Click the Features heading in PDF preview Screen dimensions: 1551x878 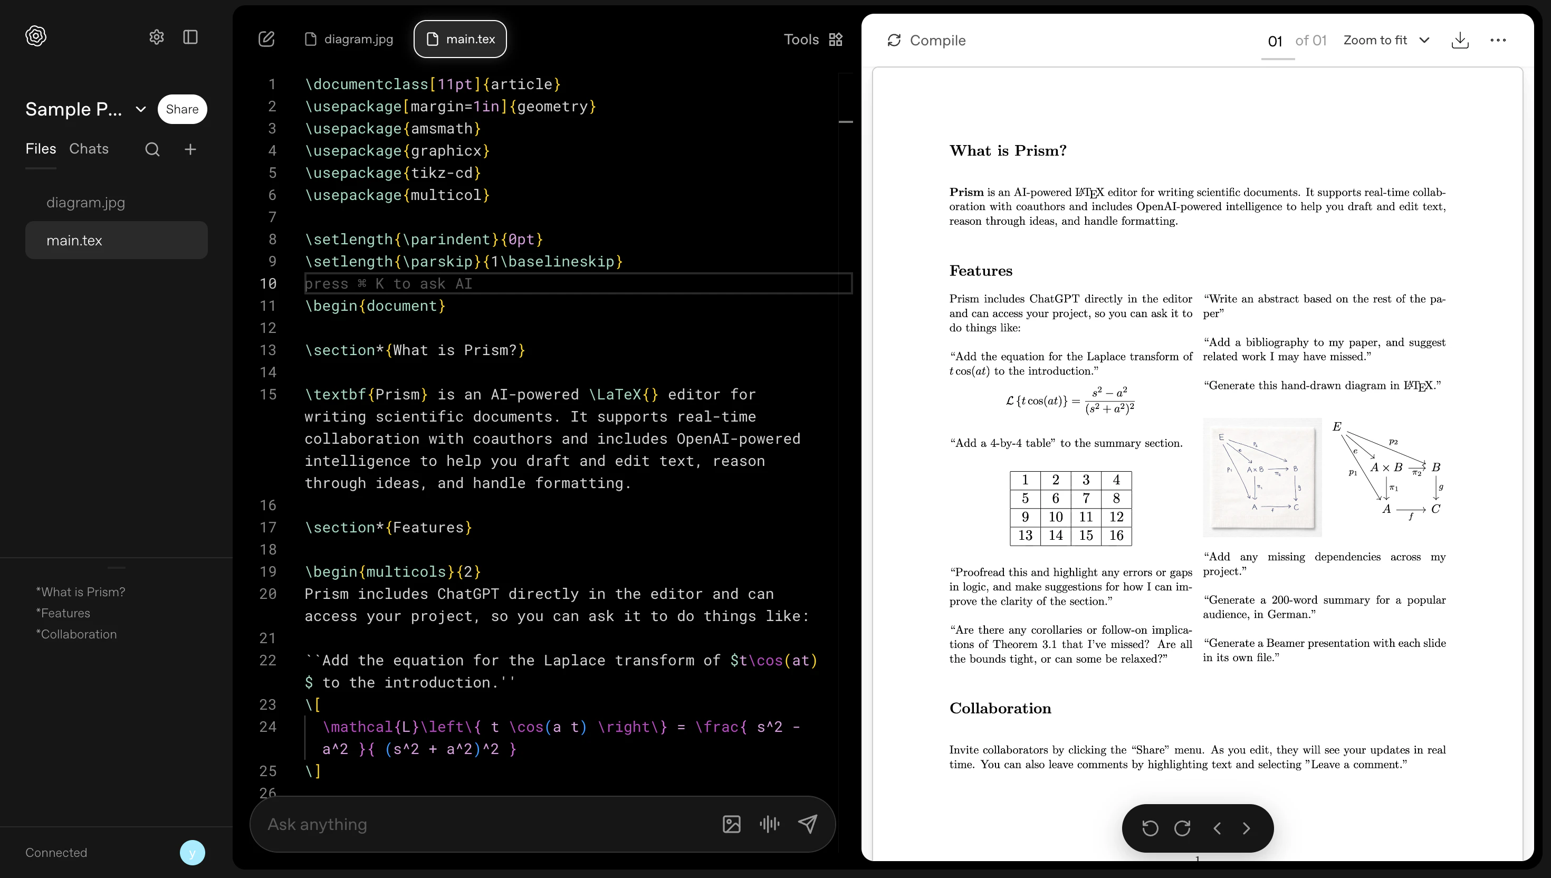tap(981, 271)
